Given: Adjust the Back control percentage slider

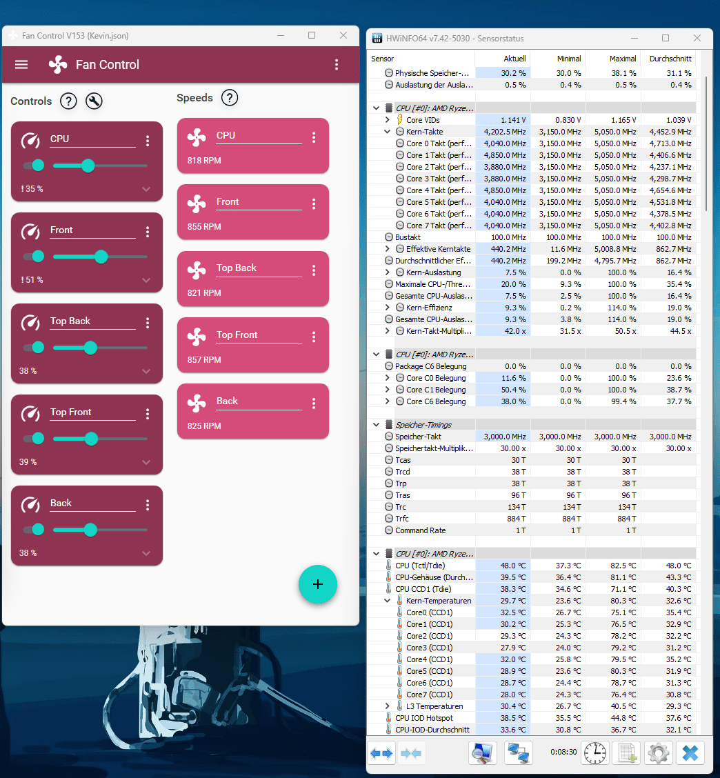Looking at the screenshot, I should (x=100, y=530).
